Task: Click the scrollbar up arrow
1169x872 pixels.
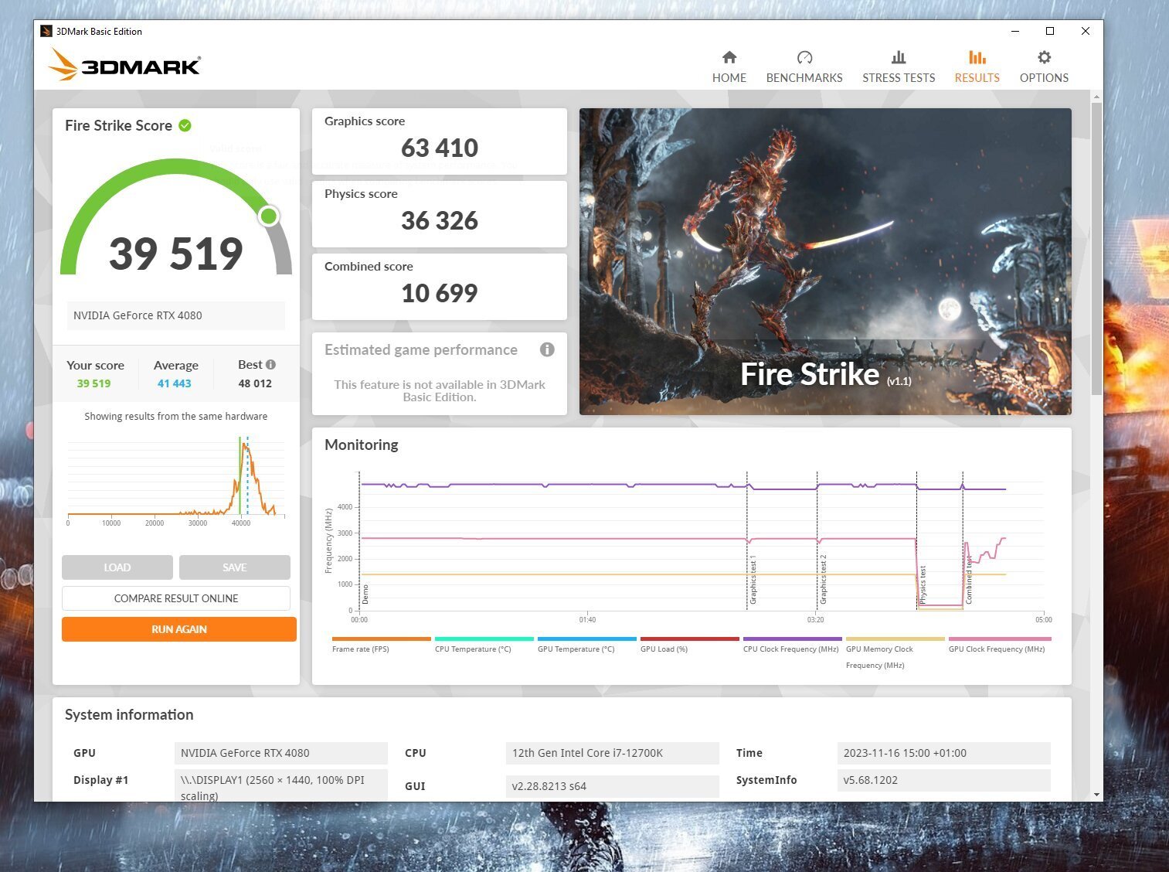Action: (1096, 97)
